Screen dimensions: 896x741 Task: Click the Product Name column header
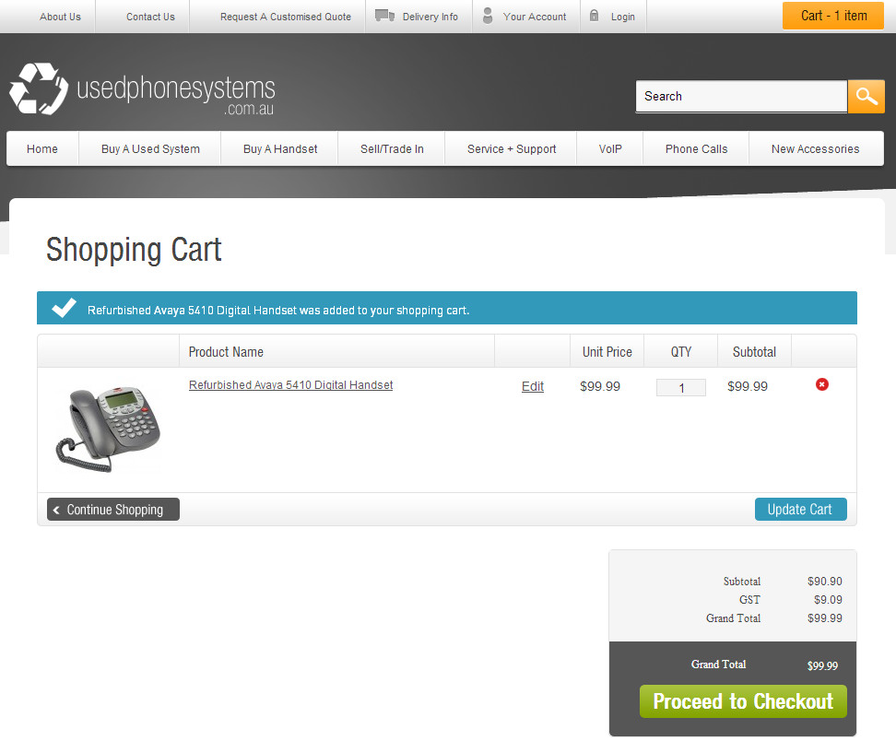[226, 352]
